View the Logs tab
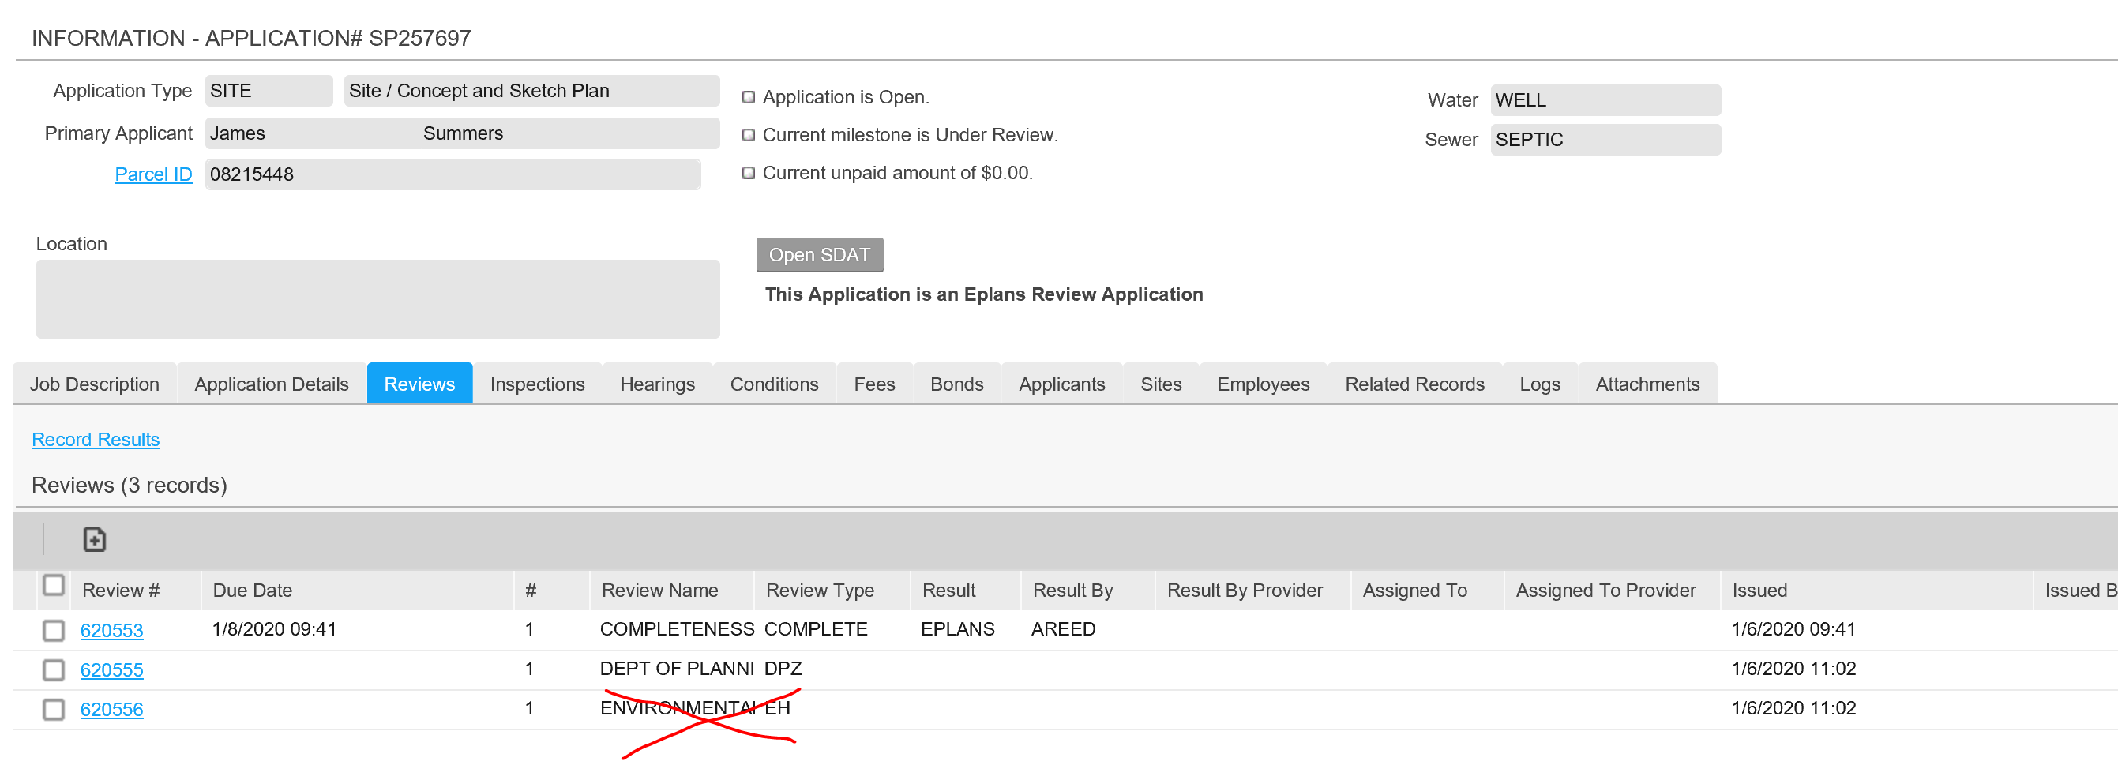The width and height of the screenshot is (2118, 780). click(x=1539, y=384)
